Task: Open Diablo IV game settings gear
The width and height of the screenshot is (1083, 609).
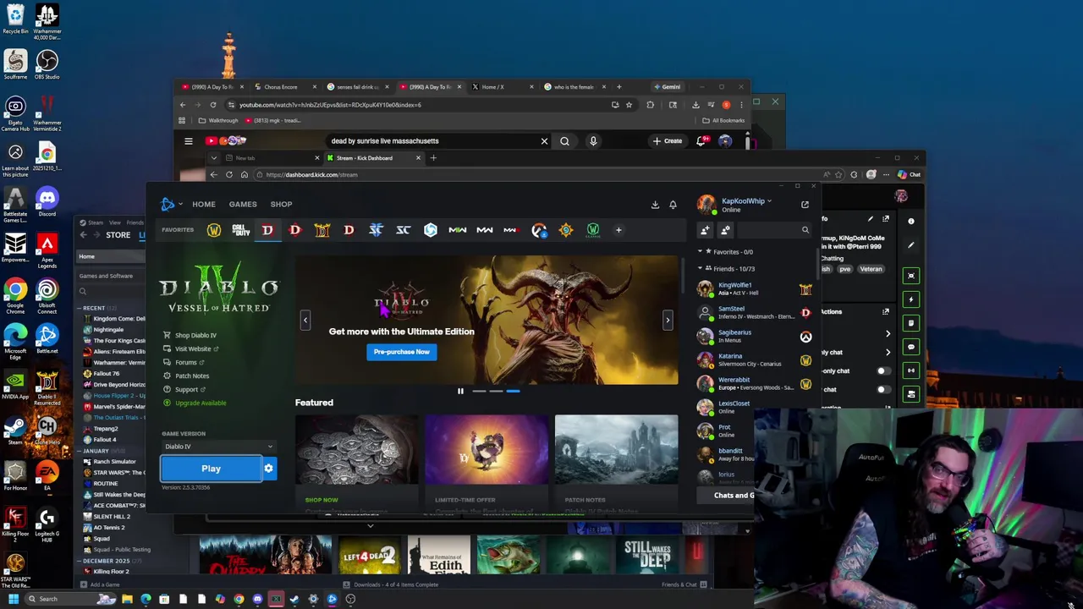Action: [268, 469]
